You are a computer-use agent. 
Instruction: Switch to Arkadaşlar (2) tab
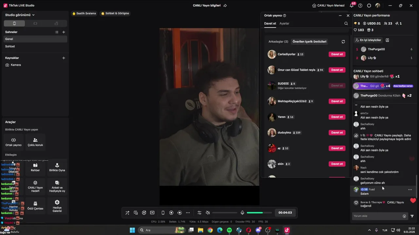click(x=278, y=42)
